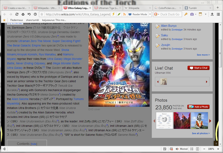Screen dimensions: 223x153
Task: Expand the Reader Mode dropdown arrow
Action: [150, 14]
